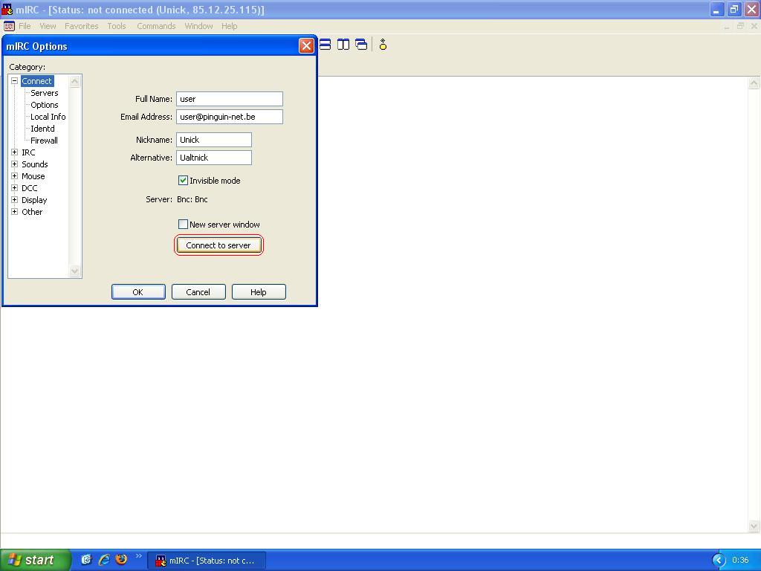The width and height of the screenshot is (761, 571).
Task: Select Connect in category tree
Action: pos(37,81)
